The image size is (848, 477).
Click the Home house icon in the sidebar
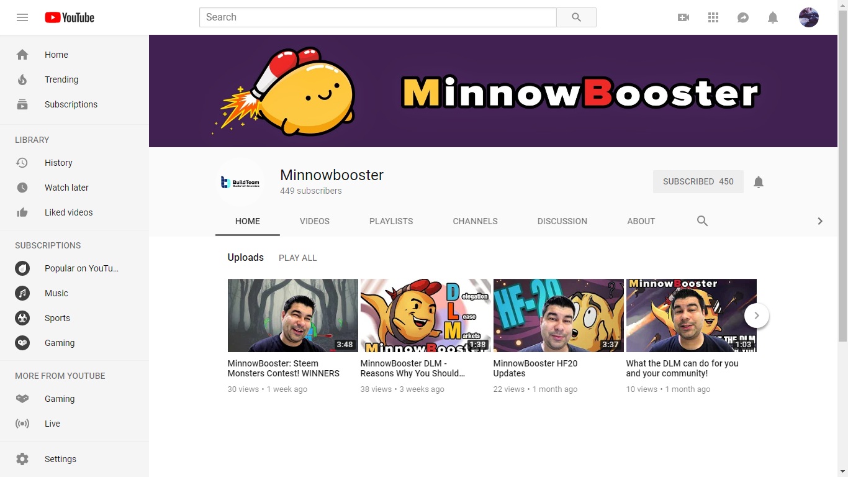(x=22, y=55)
